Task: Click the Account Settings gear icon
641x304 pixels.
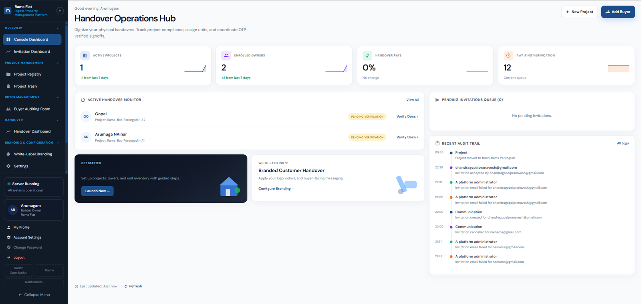Action: [9, 238]
